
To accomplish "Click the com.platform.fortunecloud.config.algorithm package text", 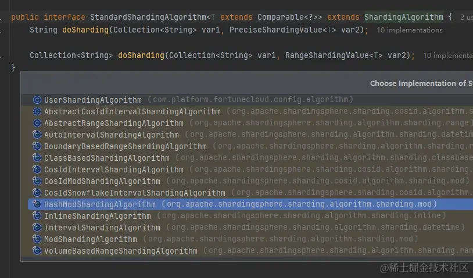I will 250,99.
